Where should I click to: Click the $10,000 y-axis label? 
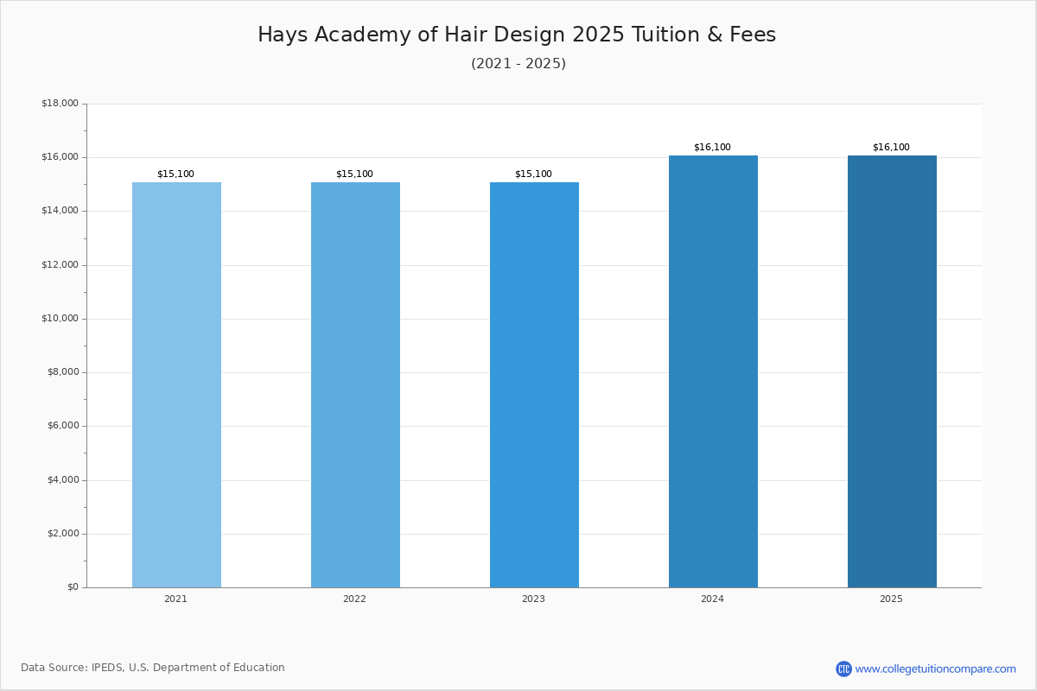pos(60,319)
